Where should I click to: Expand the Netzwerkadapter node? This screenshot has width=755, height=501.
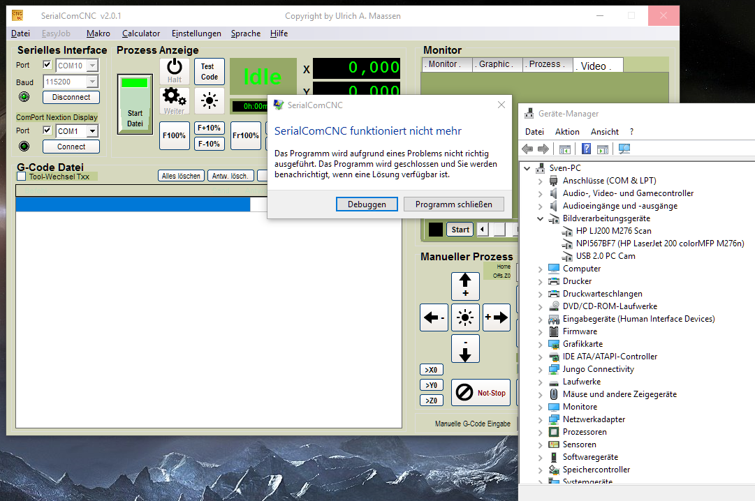click(541, 419)
